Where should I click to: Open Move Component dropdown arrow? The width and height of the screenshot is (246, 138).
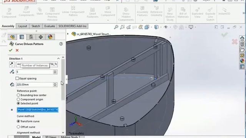pos(108,20)
